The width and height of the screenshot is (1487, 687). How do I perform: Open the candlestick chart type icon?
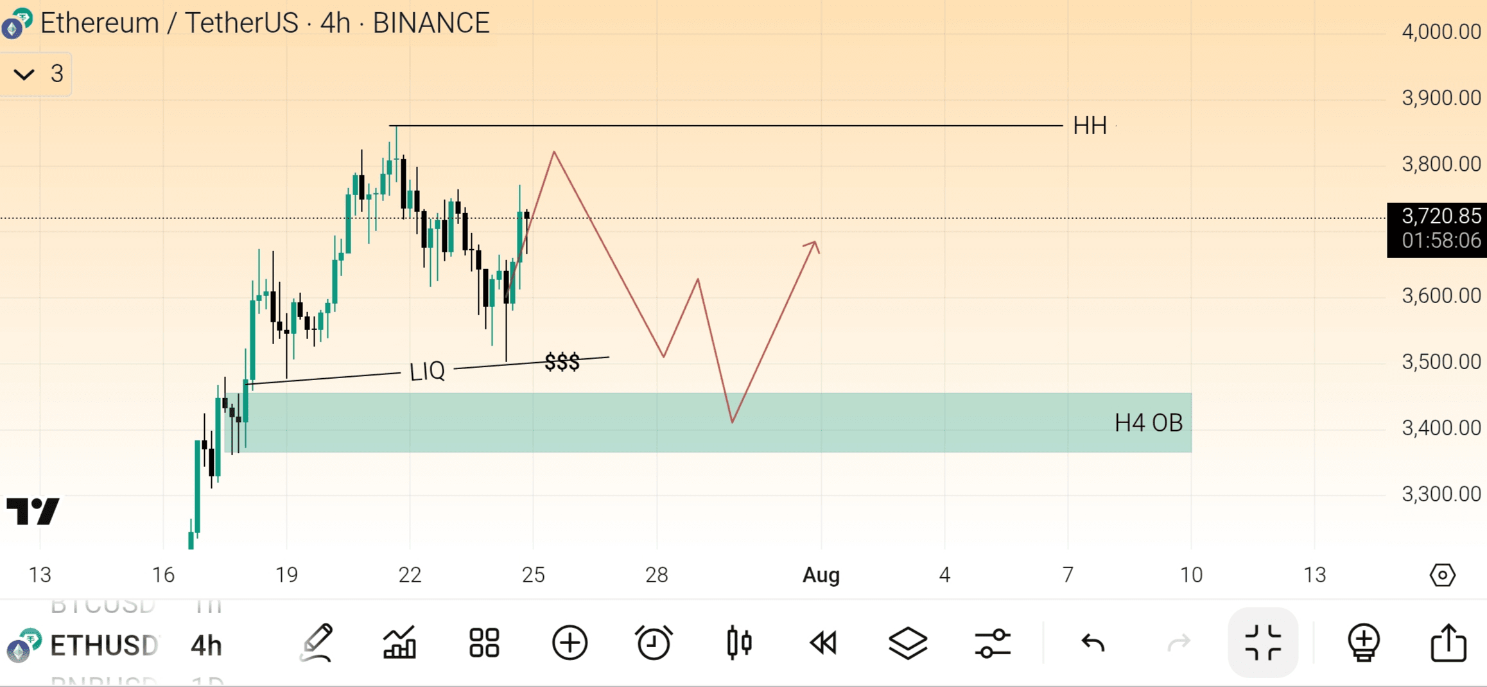(x=739, y=642)
